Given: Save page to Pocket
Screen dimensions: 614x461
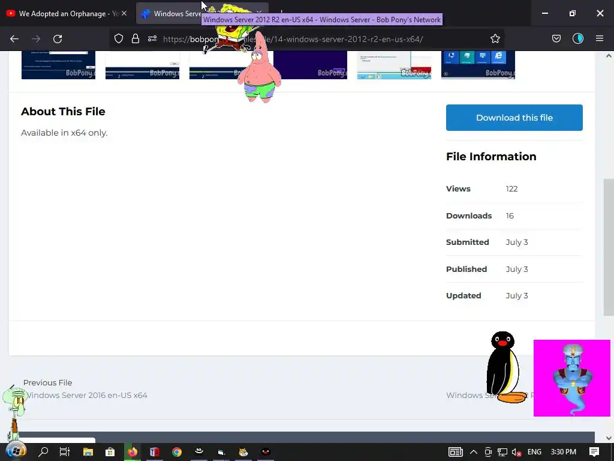Looking at the screenshot, I should pos(556,38).
